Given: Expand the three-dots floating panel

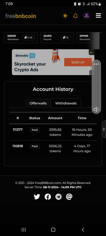Looking at the screenshot, I should (96, 64).
